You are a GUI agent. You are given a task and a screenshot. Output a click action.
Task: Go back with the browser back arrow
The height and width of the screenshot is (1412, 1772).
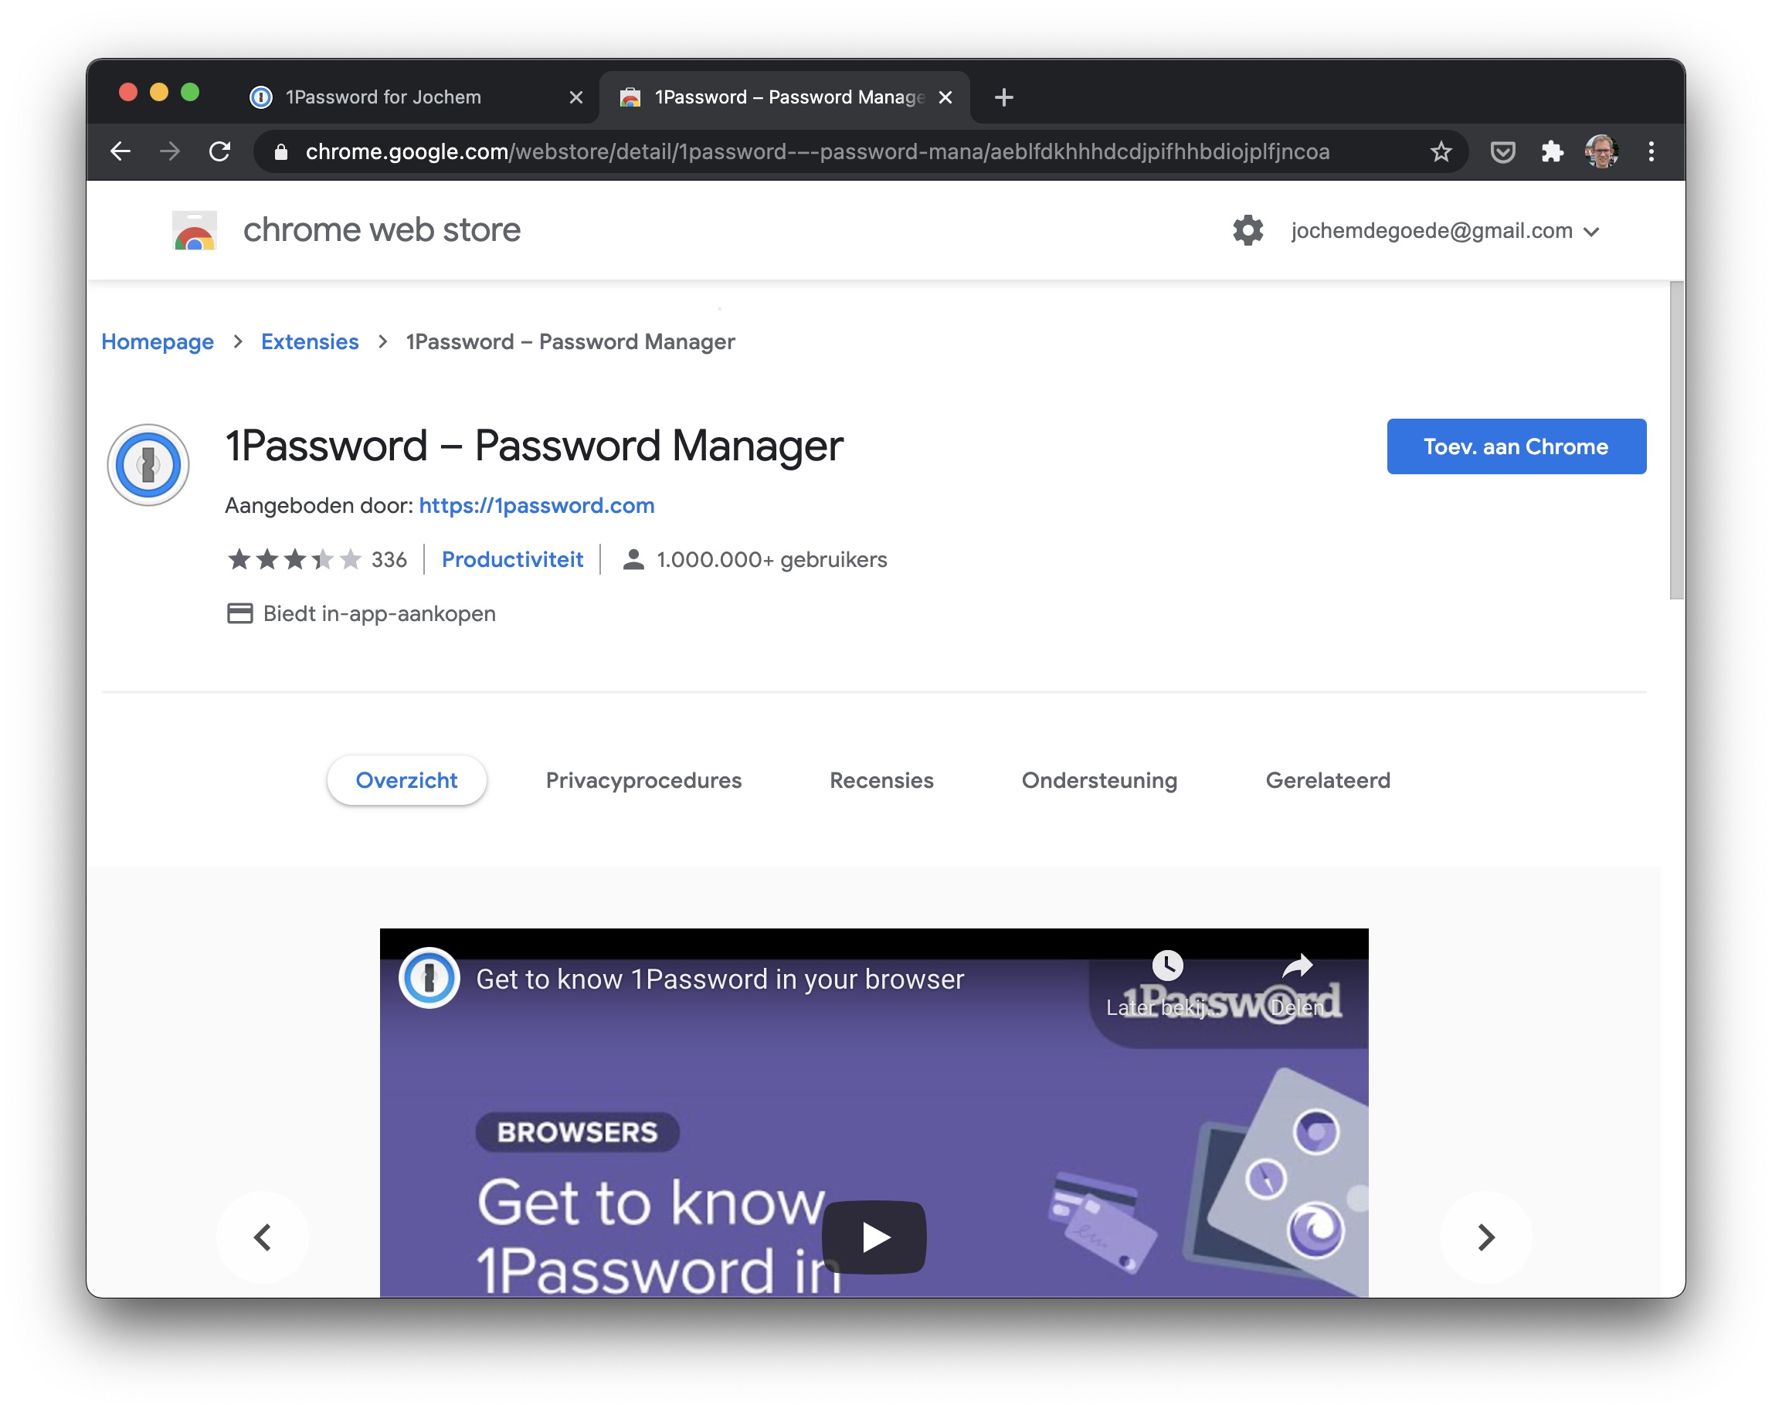click(121, 151)
